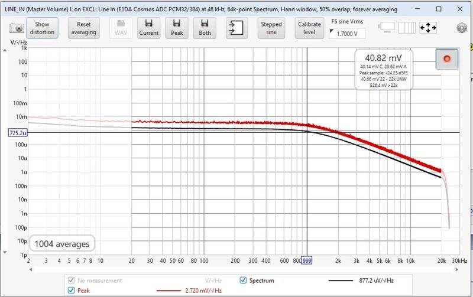Screen dimensions: 473x297
Task: Toggle the No measurement checkbox
Action: pyautogui.click(x=71, y=280)
